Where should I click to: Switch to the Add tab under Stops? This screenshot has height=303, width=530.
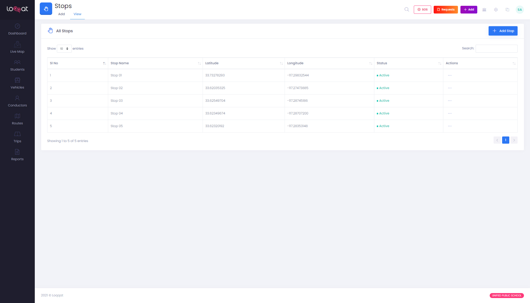click(x=61, y=14)
